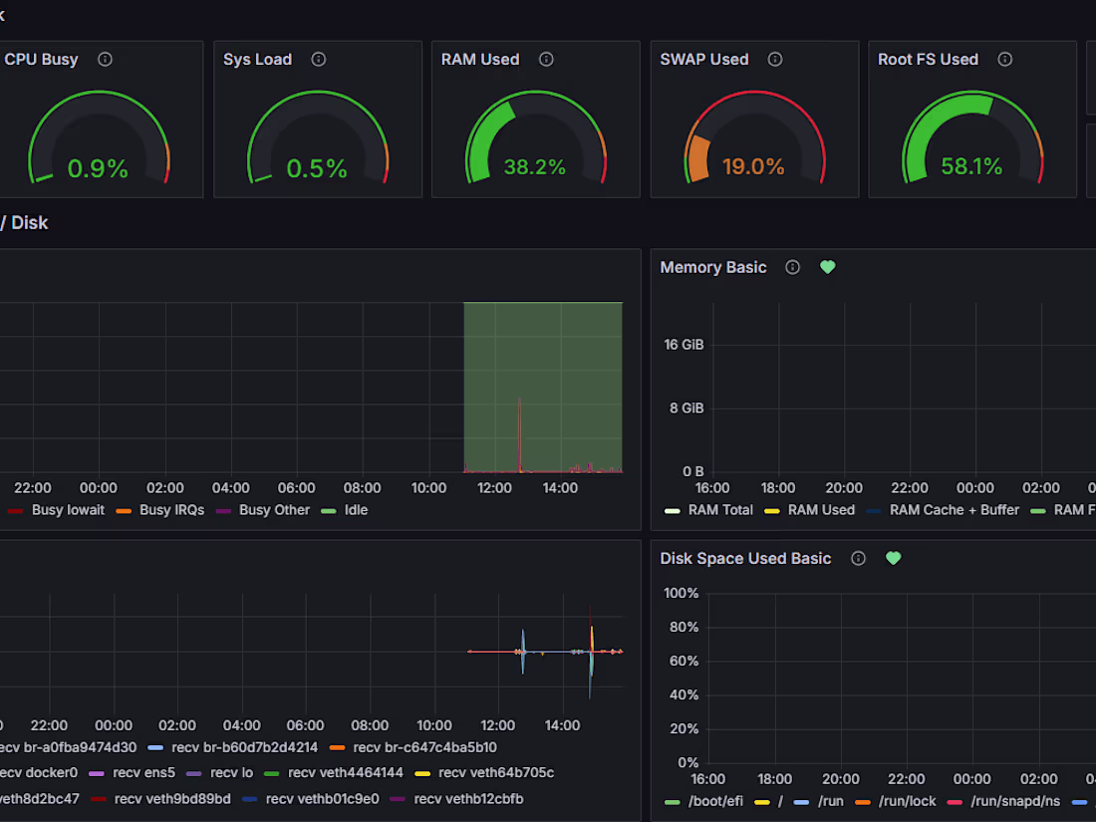Click the CPU Busy info icon
The image size is (1096, 822).
pos(104,59)
